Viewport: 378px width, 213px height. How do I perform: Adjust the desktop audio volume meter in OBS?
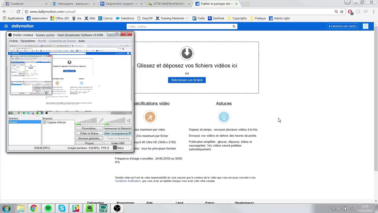tap(115, 121)
